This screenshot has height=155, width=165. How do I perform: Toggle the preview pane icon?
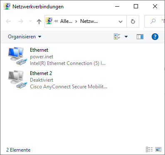point(140,37)
